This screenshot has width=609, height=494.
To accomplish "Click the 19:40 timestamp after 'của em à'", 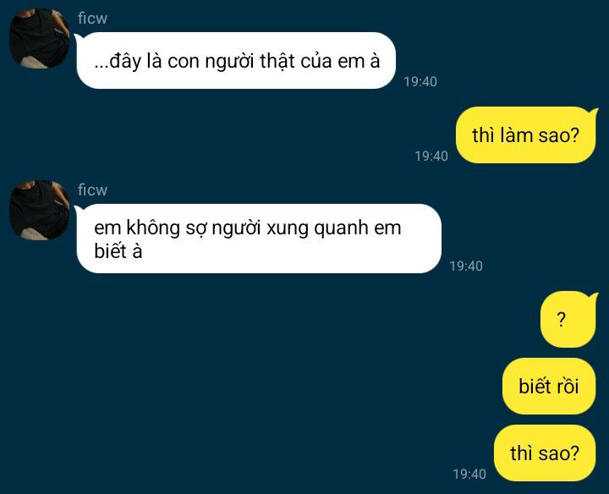I will [420, 81].
